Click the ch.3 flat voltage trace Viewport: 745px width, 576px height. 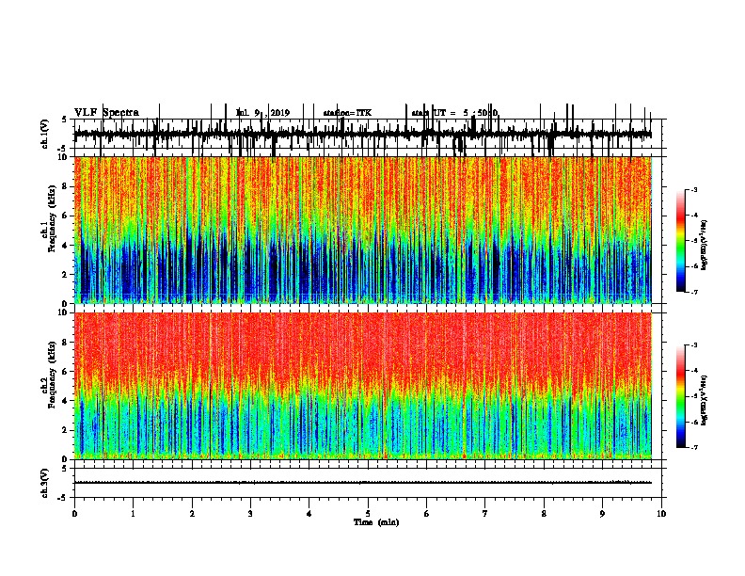(363, 483)
